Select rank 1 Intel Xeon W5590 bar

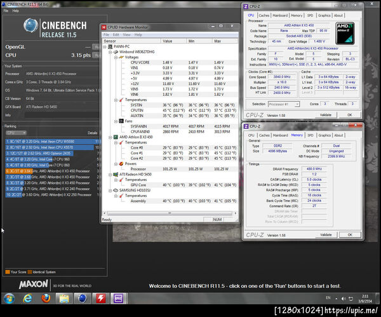pos(53,142)
